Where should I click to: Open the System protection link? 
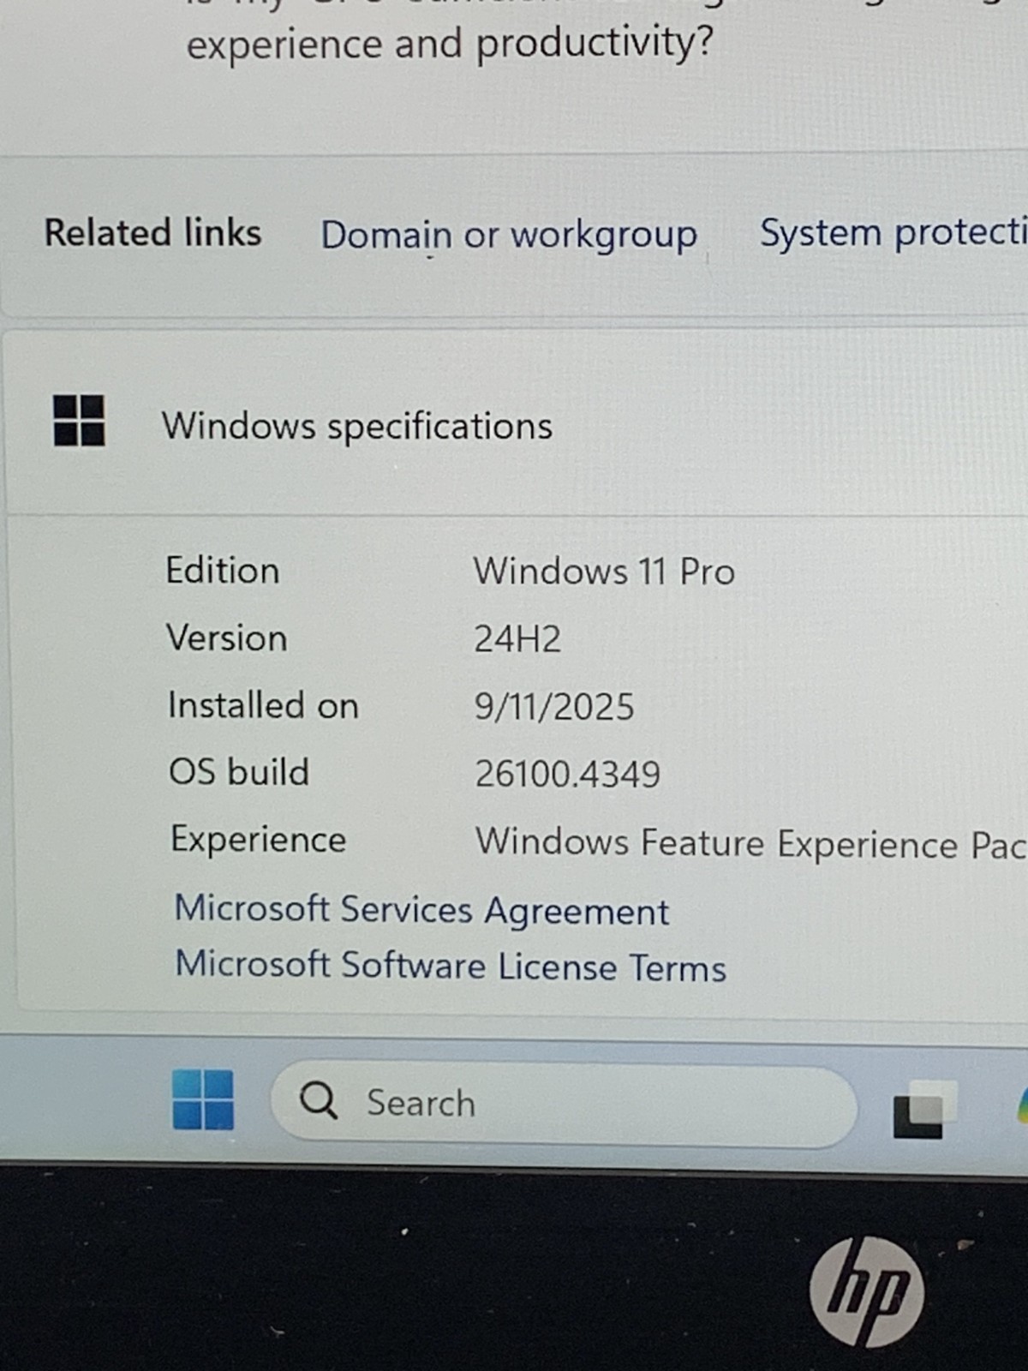click(894, 234)
